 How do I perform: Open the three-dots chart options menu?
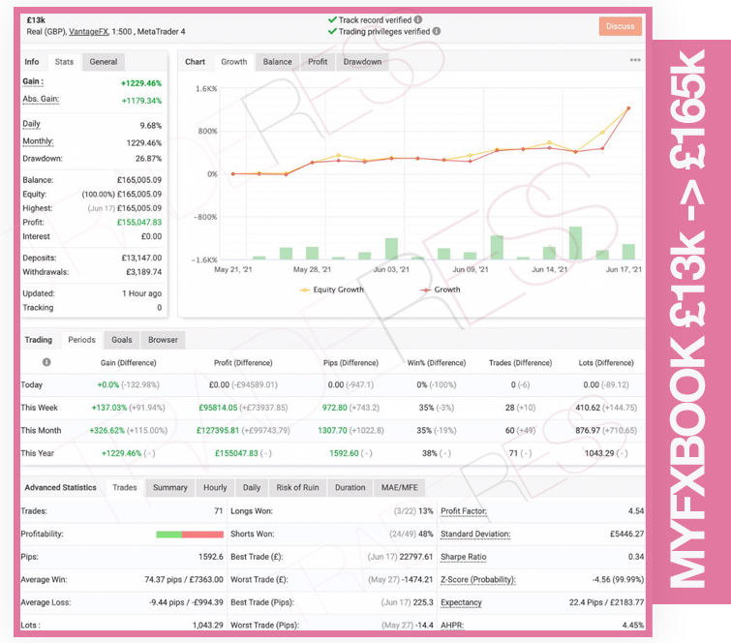pyautogui.click(x=635, y=60)
